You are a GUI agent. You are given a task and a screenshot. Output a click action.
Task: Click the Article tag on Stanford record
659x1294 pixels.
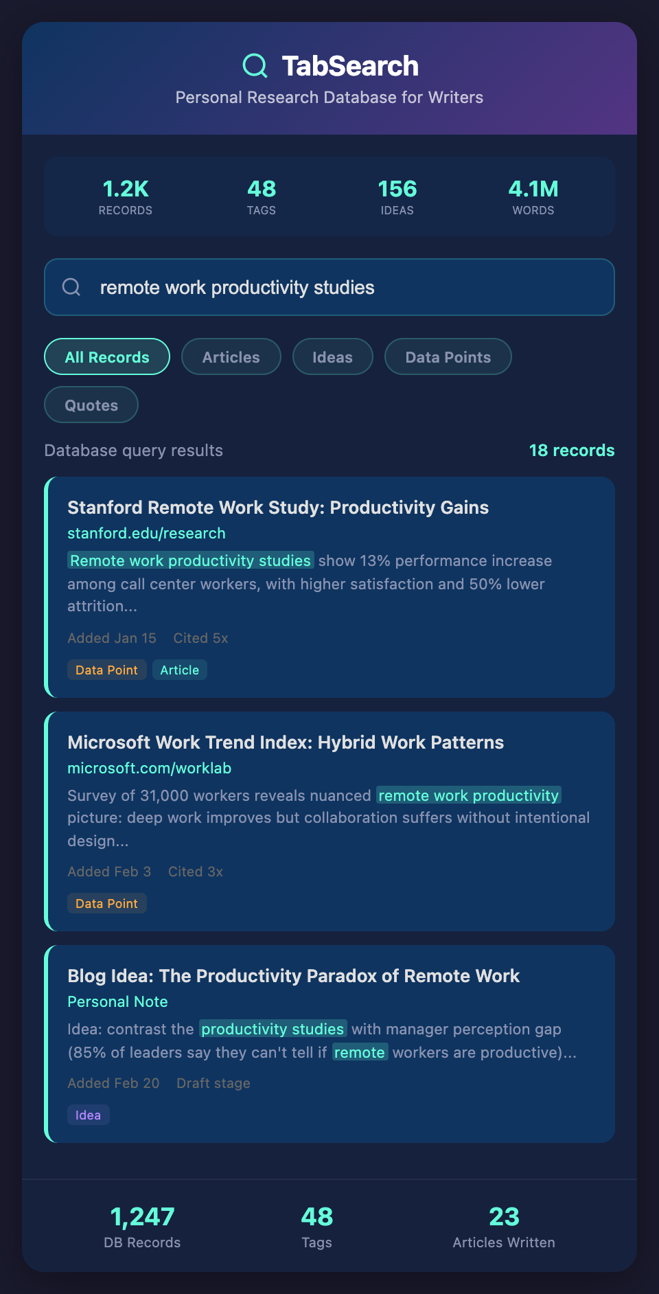coord(179,670)
